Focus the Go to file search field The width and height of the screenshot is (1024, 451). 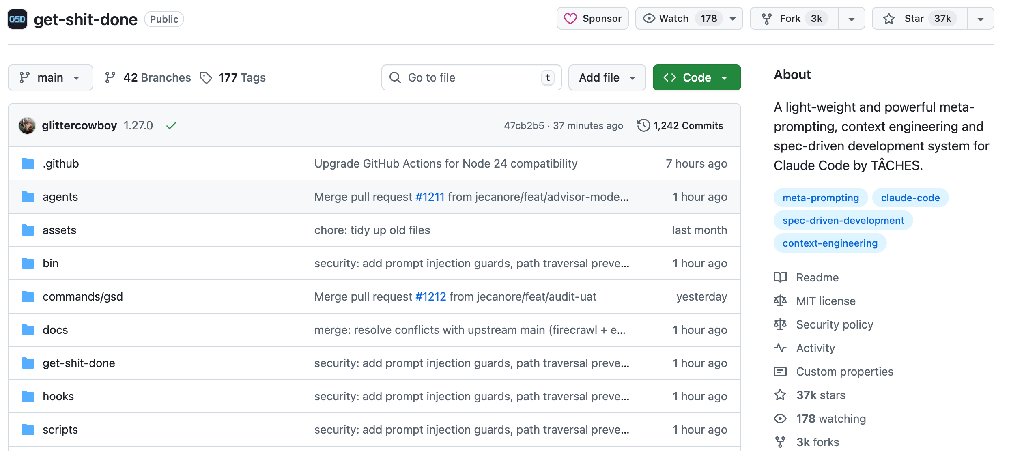pos(471,77)
